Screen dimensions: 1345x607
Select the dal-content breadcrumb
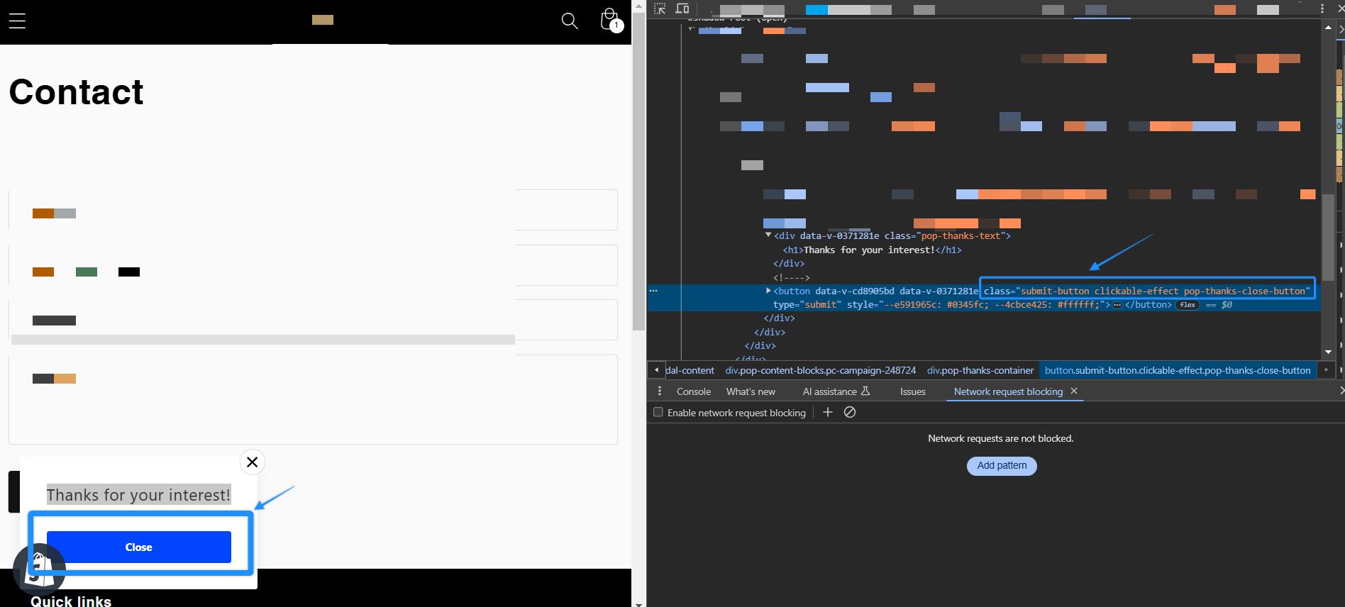pyautogui.click(x=690, y=370)
